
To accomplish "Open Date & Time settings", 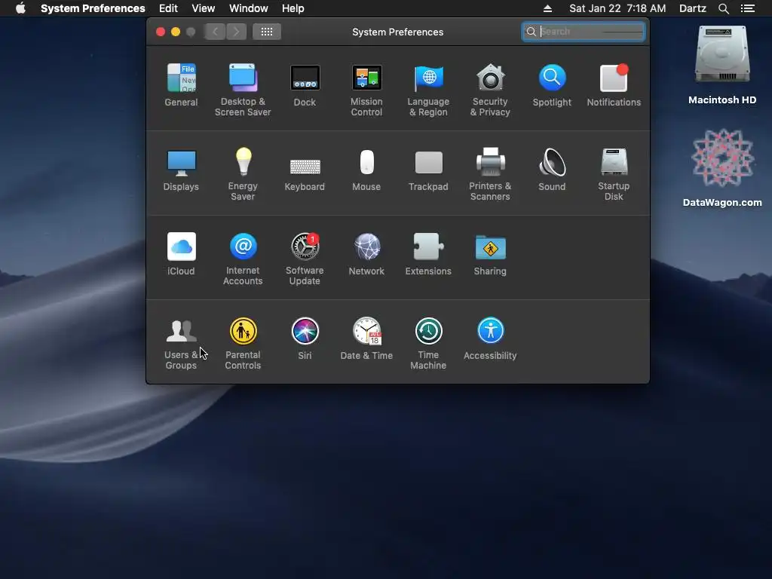I will pos(366,339).
